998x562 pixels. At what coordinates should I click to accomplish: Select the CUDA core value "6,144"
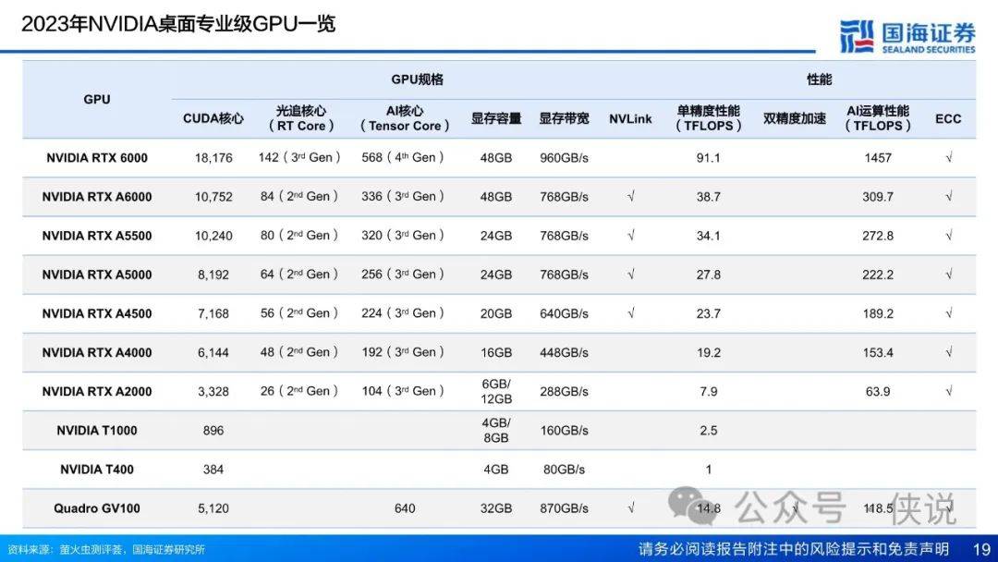tap(213, 352)
